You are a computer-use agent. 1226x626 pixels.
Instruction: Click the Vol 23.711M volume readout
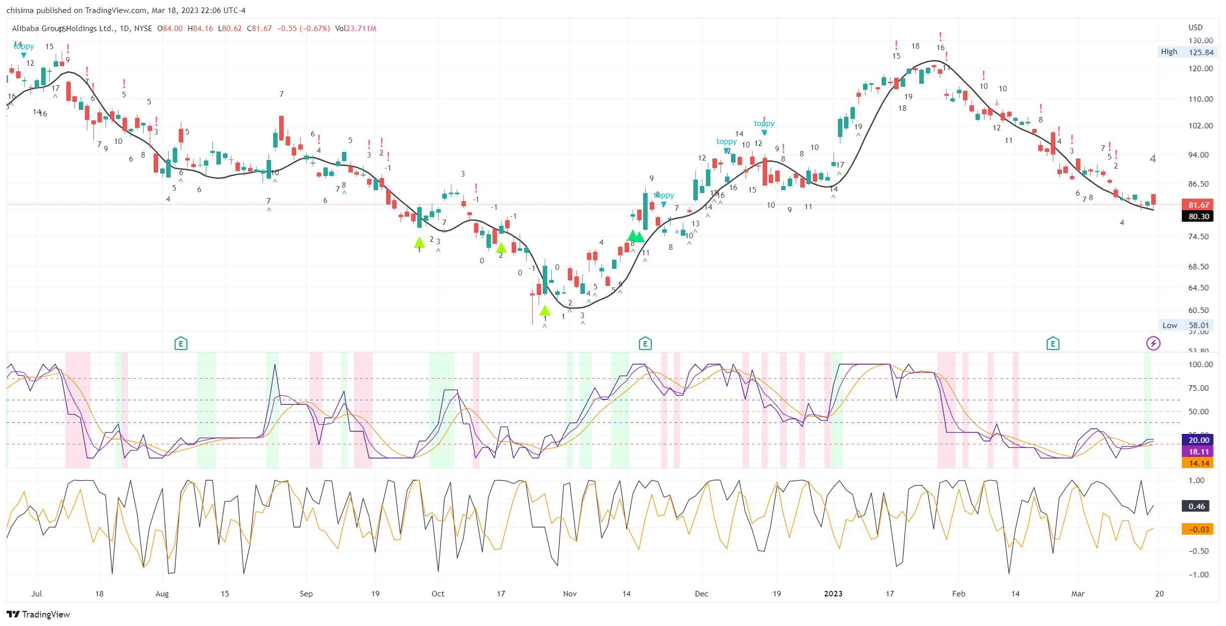[x=355, y=29]
